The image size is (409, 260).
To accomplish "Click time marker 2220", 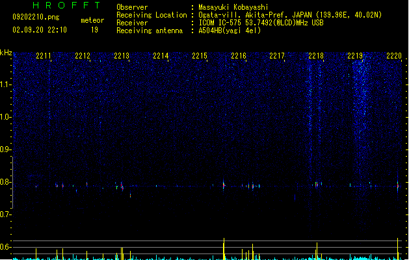I will 394,56.
